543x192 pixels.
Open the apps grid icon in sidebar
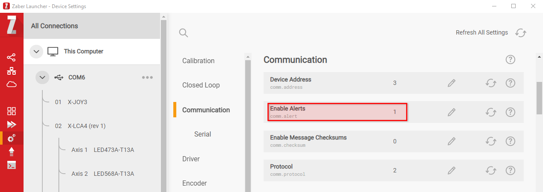coord(12,111)
